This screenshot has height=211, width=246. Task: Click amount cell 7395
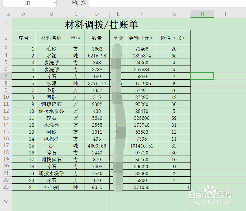coord(142,139)
